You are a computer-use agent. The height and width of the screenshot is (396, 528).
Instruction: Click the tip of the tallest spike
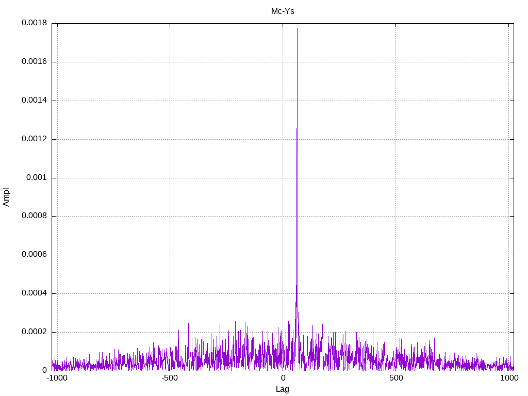pyautogui.click(x=297, y=28)
